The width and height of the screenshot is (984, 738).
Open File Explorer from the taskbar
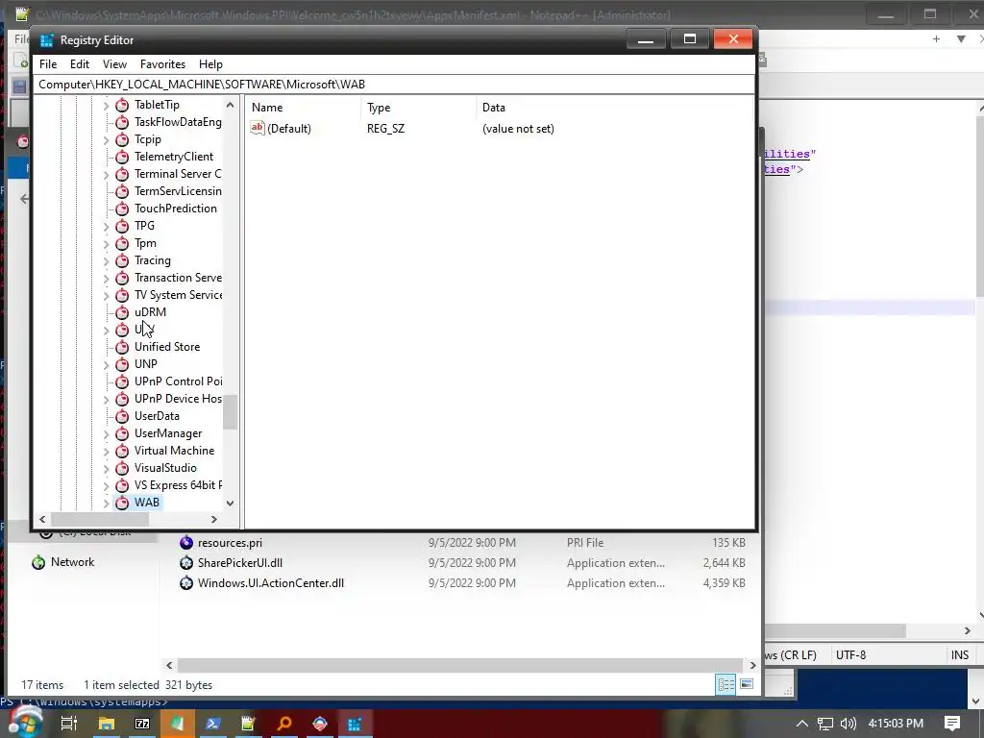click(x=106, y=724)
